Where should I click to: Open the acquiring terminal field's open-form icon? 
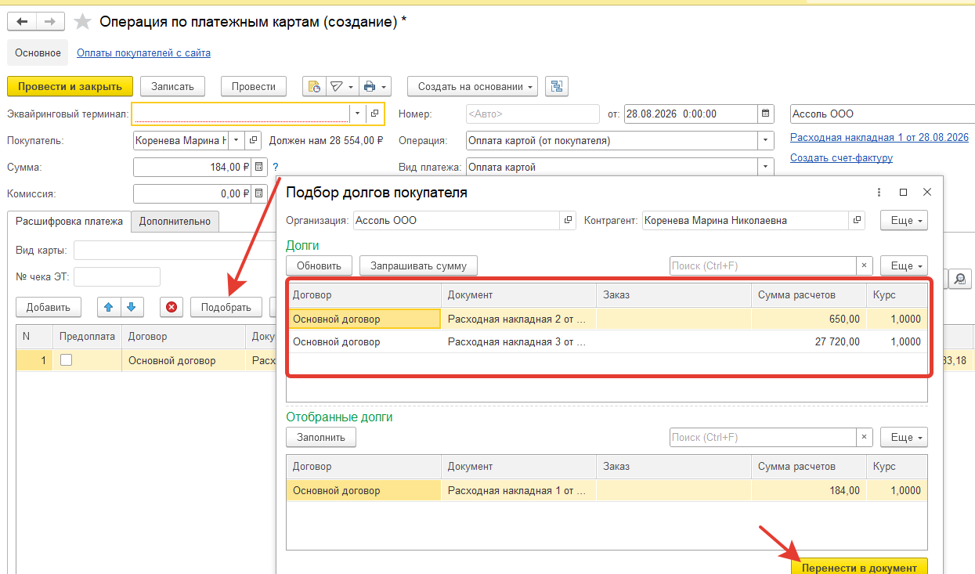tap(374, 114)
